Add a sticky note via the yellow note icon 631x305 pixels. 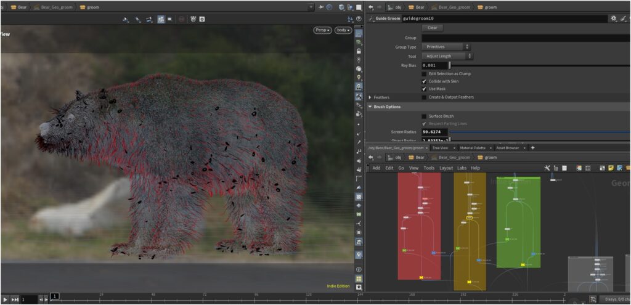point(611,168)
